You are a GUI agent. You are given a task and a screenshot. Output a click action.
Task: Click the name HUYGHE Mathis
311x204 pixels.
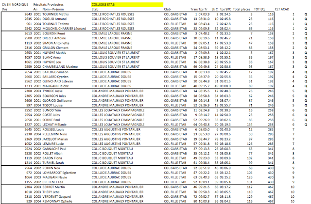pos(54,53)
